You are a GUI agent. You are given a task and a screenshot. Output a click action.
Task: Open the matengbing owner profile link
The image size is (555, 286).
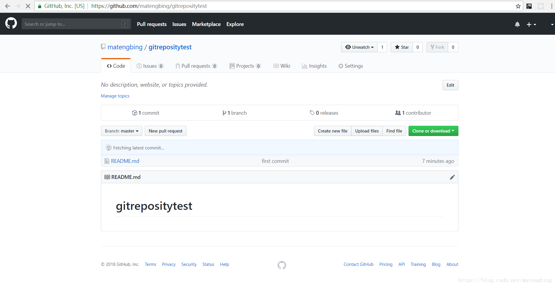pyautogui.click(x=125, y=47)
